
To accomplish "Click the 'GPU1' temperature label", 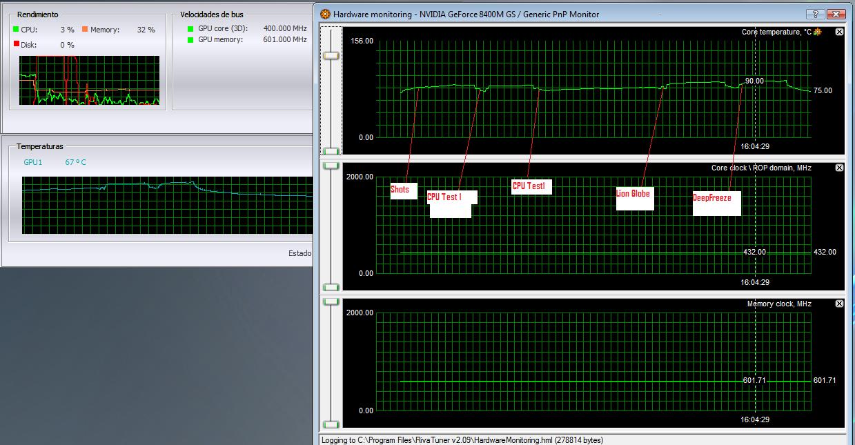I will [x=33, y=162].
